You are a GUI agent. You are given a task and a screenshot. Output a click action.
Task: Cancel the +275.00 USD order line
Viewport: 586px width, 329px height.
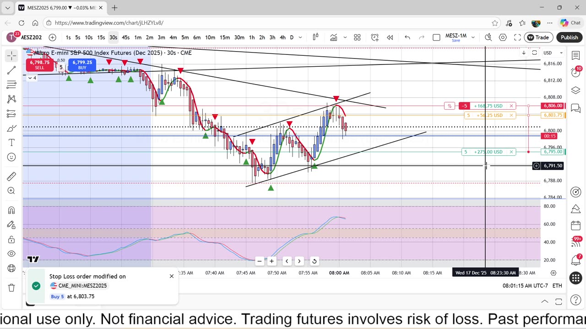[x=511, y=152]
